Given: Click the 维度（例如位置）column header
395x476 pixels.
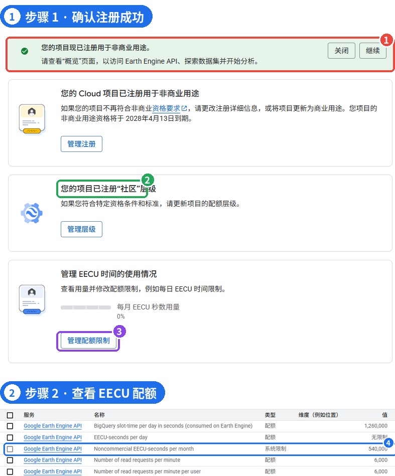Looking at the screenshot, I should coord(318,415).
